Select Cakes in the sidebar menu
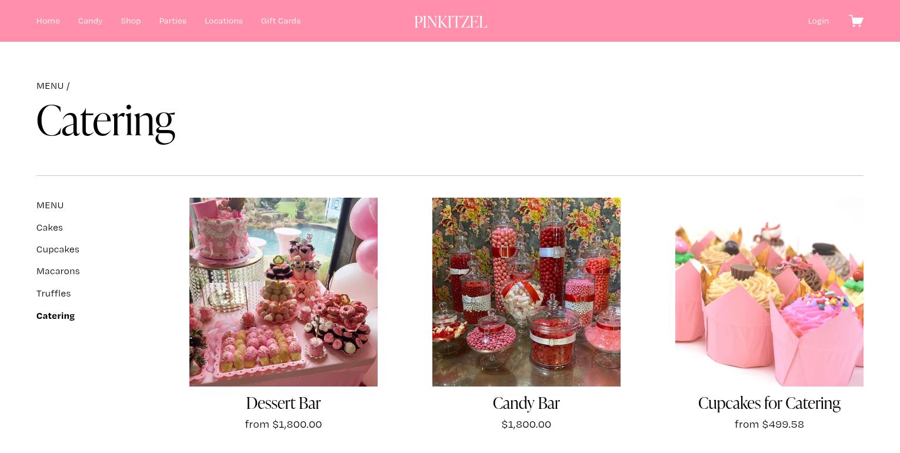This screenshot has height=453, width=900. [49, 227]
